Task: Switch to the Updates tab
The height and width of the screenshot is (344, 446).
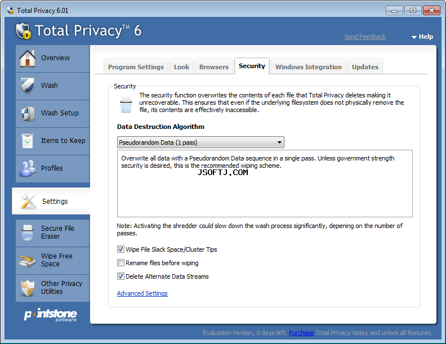Action: [365, 67]
